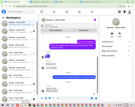Open Friends icon in top navigation
Viewport: 135px width, 107px height.
54,12
